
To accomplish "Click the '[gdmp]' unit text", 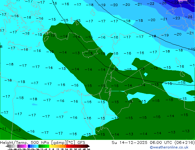I will click(59, 143).
